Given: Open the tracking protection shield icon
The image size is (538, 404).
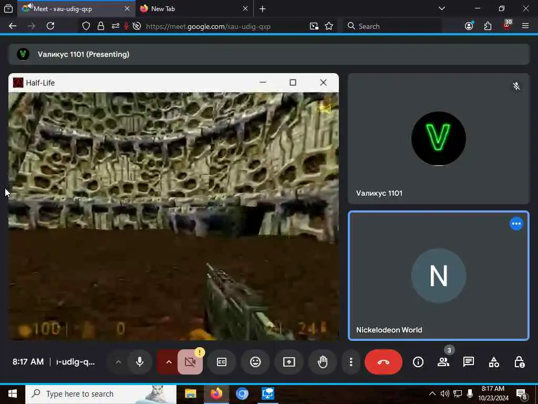Looking at the screenshot, I should pyautogui.click(x=86, y=26).
